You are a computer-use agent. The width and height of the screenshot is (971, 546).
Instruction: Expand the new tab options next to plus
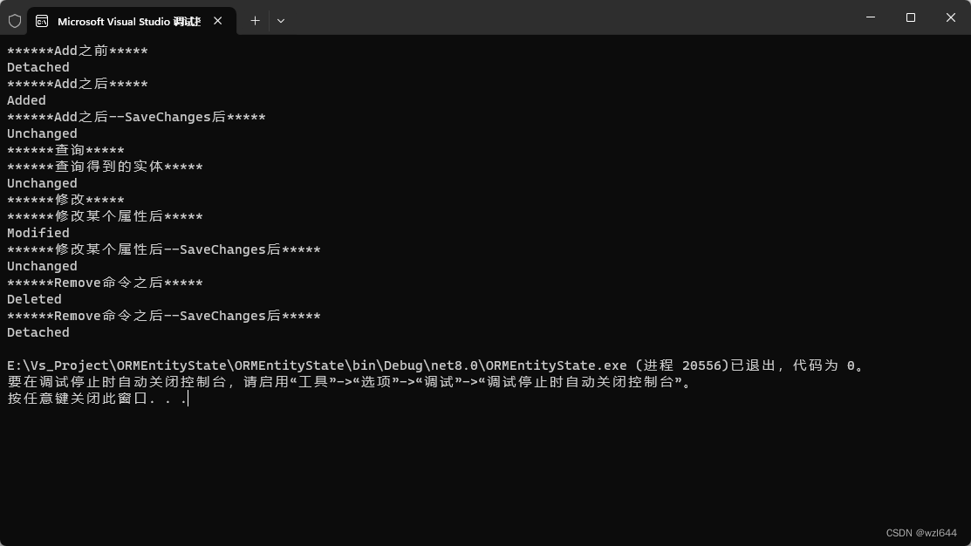[281, 20]
